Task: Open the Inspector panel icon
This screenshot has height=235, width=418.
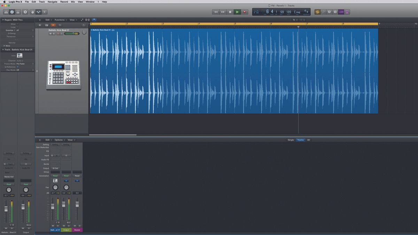Action: coord(12,12)
